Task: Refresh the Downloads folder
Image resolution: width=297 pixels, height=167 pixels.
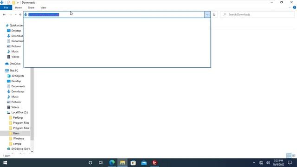Action: click(x=214, y=14)
